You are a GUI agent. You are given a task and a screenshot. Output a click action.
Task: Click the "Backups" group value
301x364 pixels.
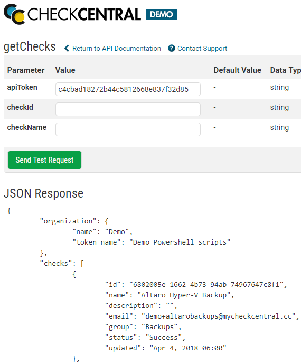(159, 327)
